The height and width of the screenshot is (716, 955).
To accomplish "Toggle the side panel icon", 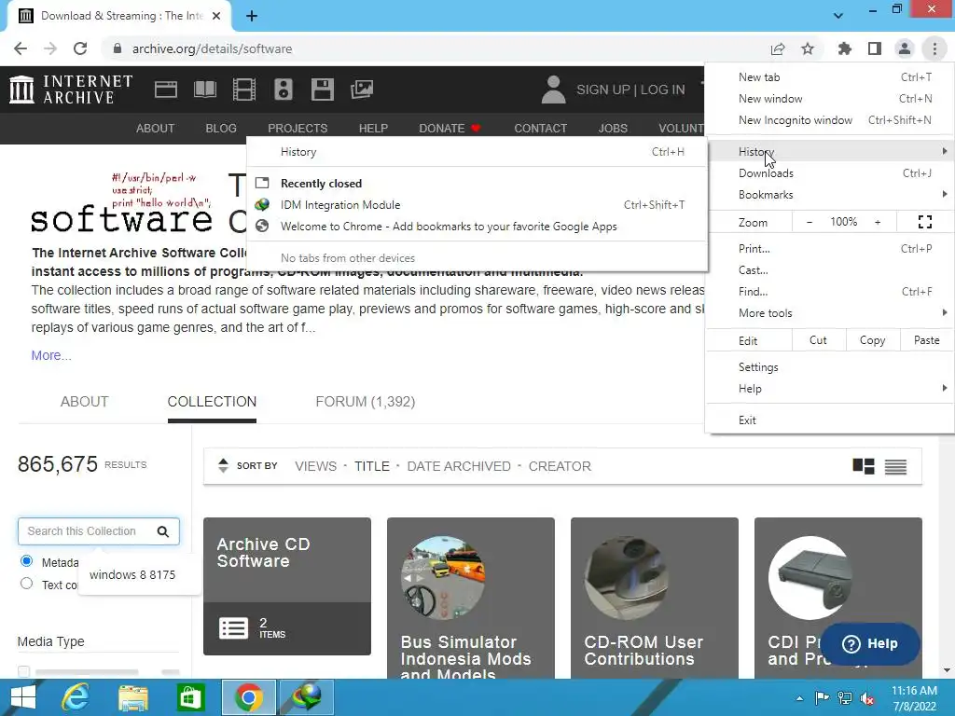I will tap(875, 48).
